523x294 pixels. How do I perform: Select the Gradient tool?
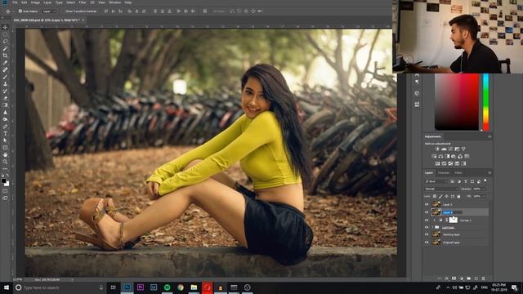(x=5, y=105)
